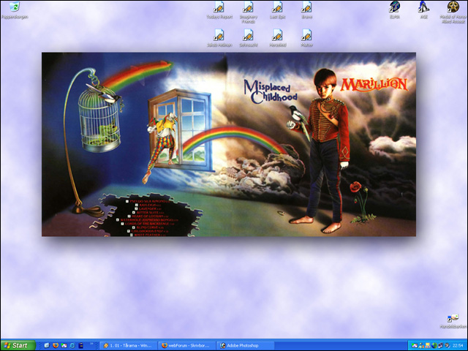This screenshot has width=468, height=351.
Task: Select the Papperskorgen recycle bin icon
Action: (x=15, y=10)
